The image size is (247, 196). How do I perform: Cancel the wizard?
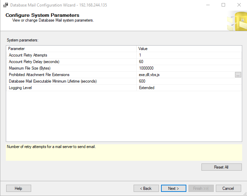click(228, 188)
